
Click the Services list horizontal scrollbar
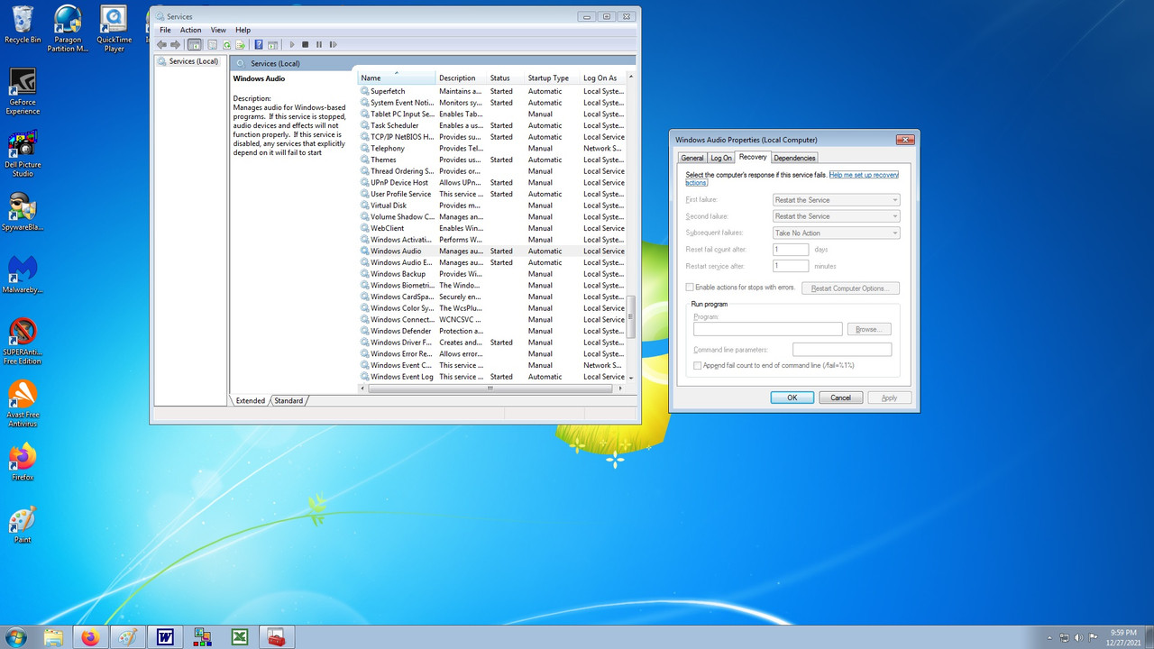490,388
